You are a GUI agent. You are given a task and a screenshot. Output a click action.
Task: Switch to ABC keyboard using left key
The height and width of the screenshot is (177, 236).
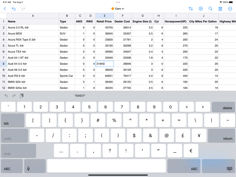pos(12,166)
